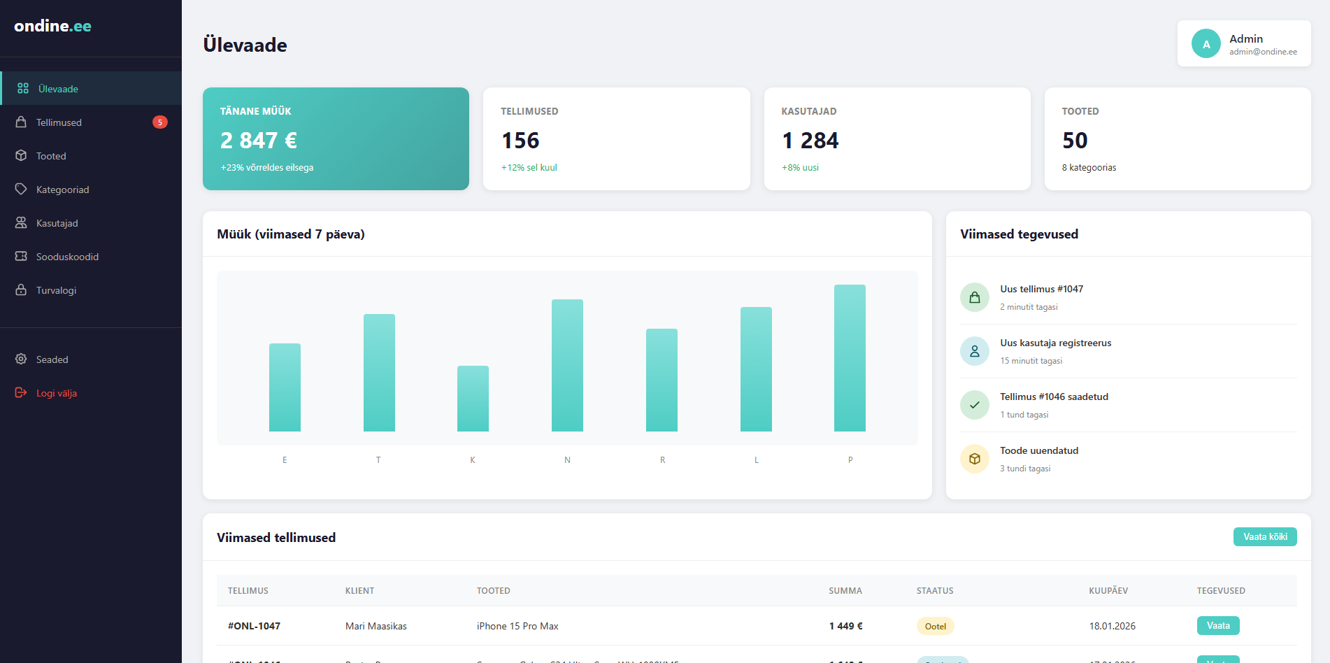Click the Tooted box icon in sidebar
The image size is (1330, 663).
[21, 156]
